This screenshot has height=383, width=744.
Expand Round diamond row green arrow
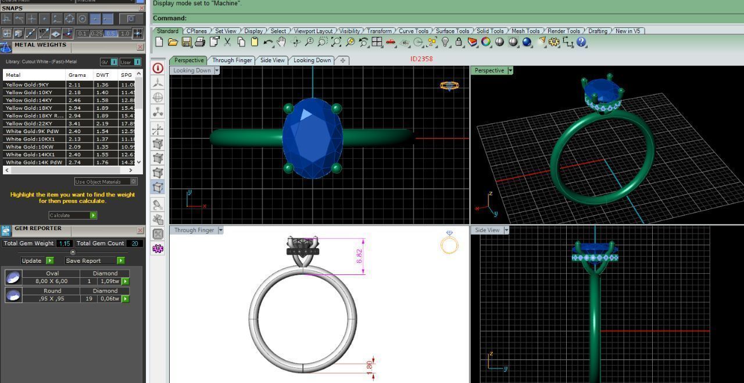click(125, 299)
